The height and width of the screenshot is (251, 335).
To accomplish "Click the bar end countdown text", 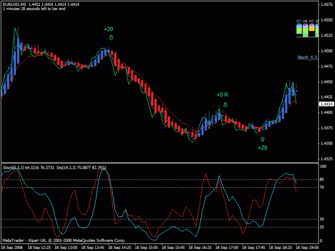I will pos(34,9).
